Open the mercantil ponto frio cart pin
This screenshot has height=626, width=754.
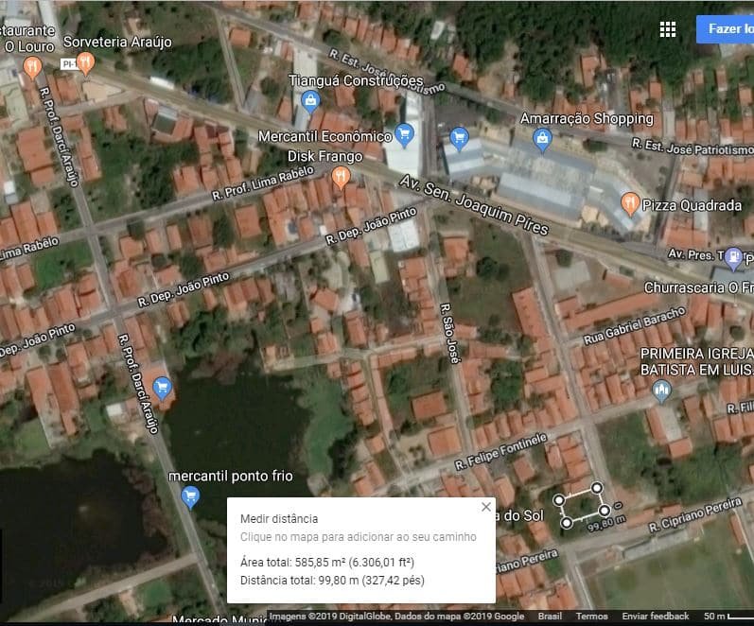191,496
